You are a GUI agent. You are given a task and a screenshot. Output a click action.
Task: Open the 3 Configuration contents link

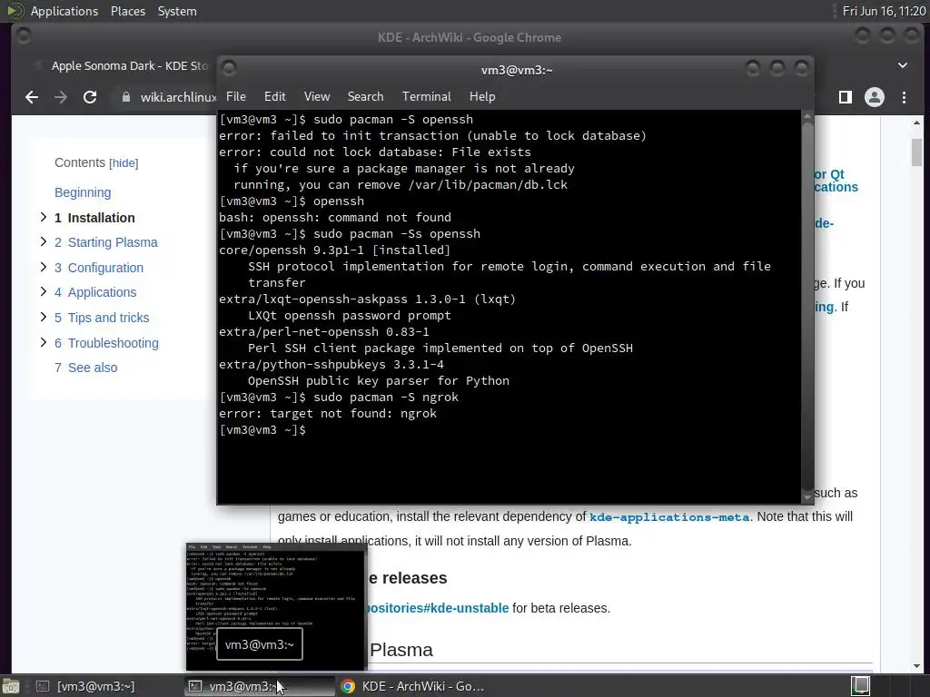click(99, 268)
